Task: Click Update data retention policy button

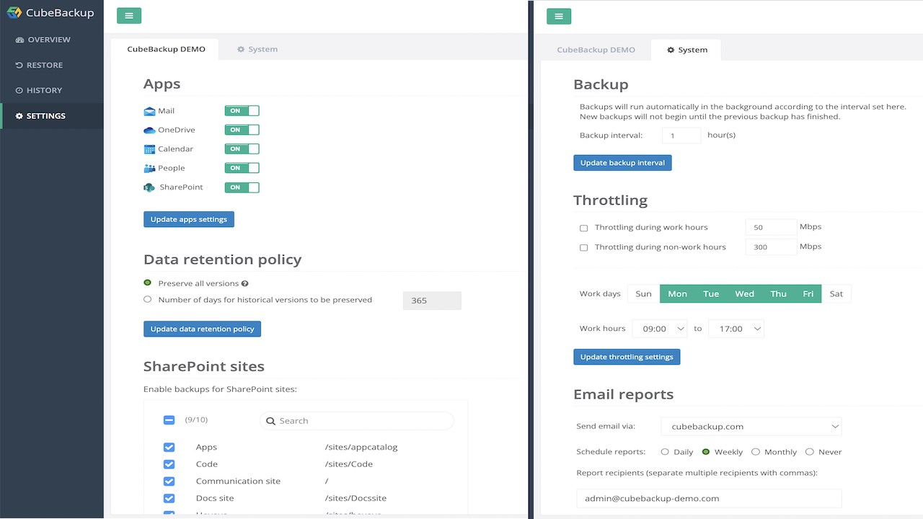Action: click(203, 329)
